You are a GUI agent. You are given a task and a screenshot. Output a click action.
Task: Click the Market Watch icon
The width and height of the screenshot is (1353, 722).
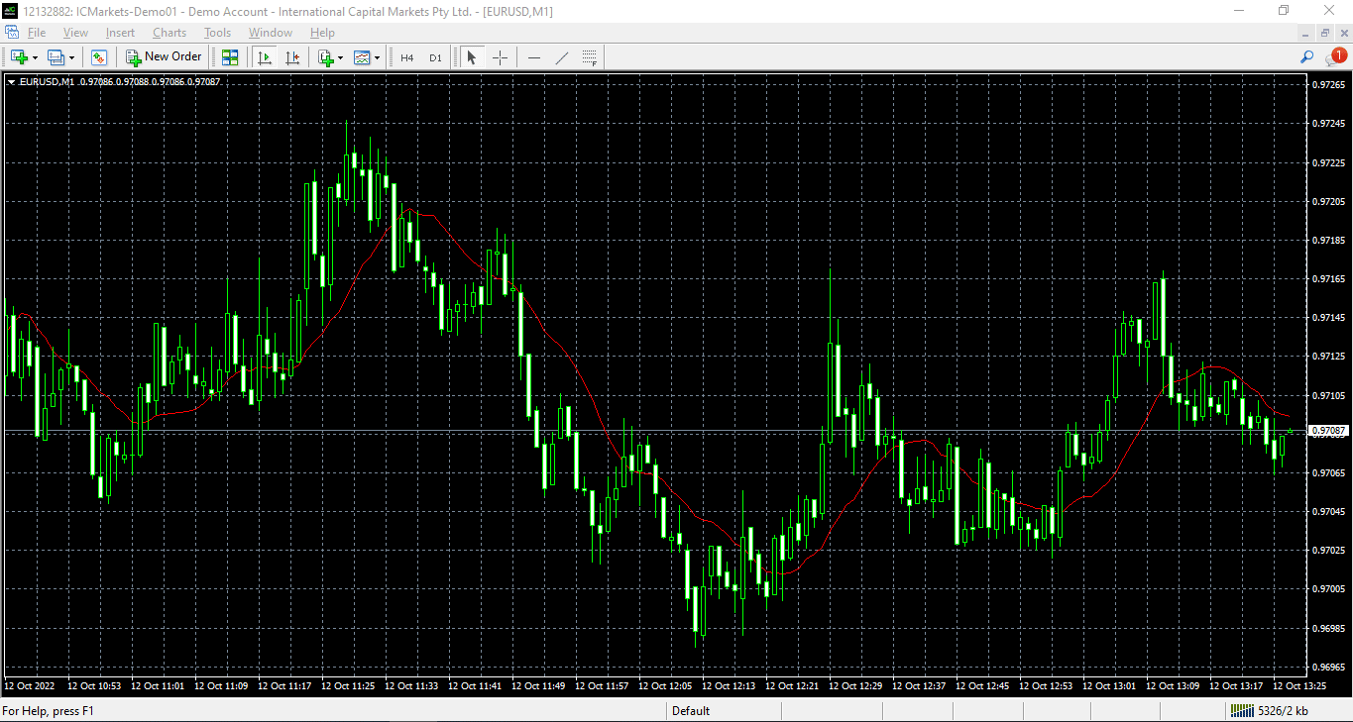[x=98, y=57]
